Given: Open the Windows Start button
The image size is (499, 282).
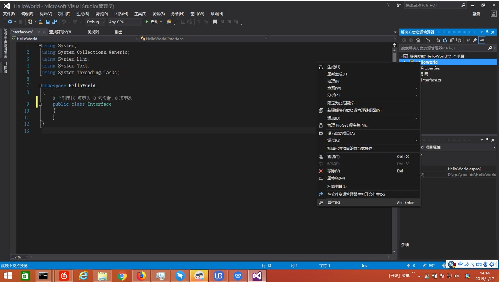Looking at the screenshot, I should 7,276.
